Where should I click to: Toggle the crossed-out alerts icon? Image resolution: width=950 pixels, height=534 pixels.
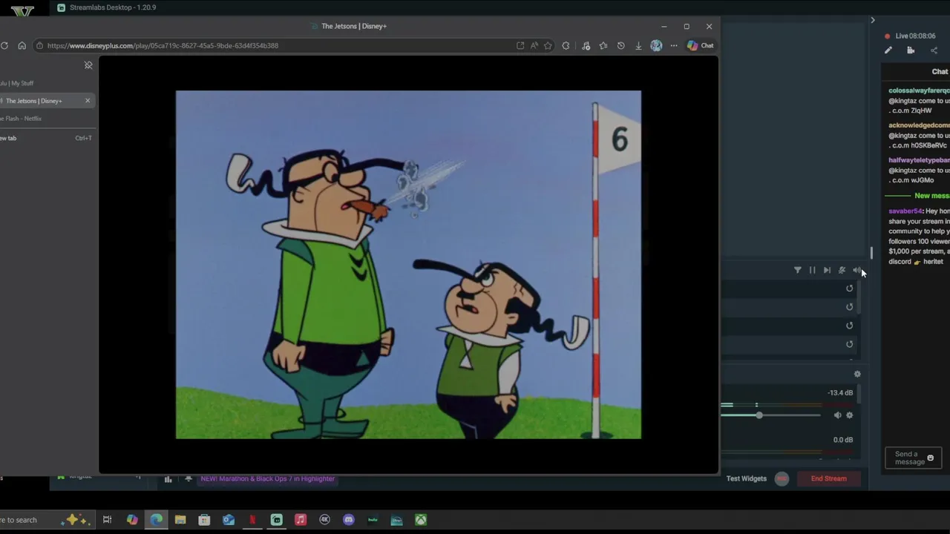[x=842, y=270]
